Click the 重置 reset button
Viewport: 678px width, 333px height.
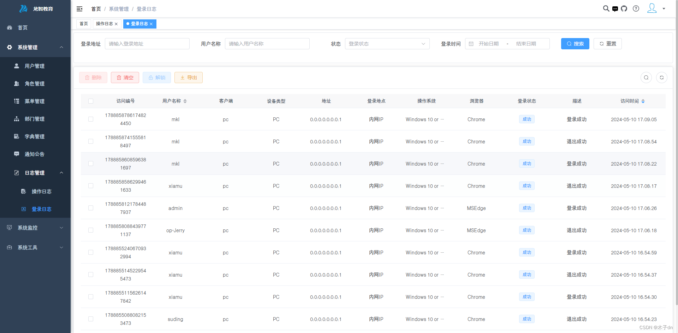pos(608,44)
